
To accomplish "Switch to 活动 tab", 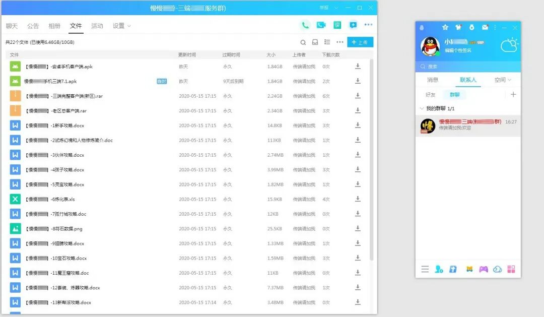I will tap(97, 26).
